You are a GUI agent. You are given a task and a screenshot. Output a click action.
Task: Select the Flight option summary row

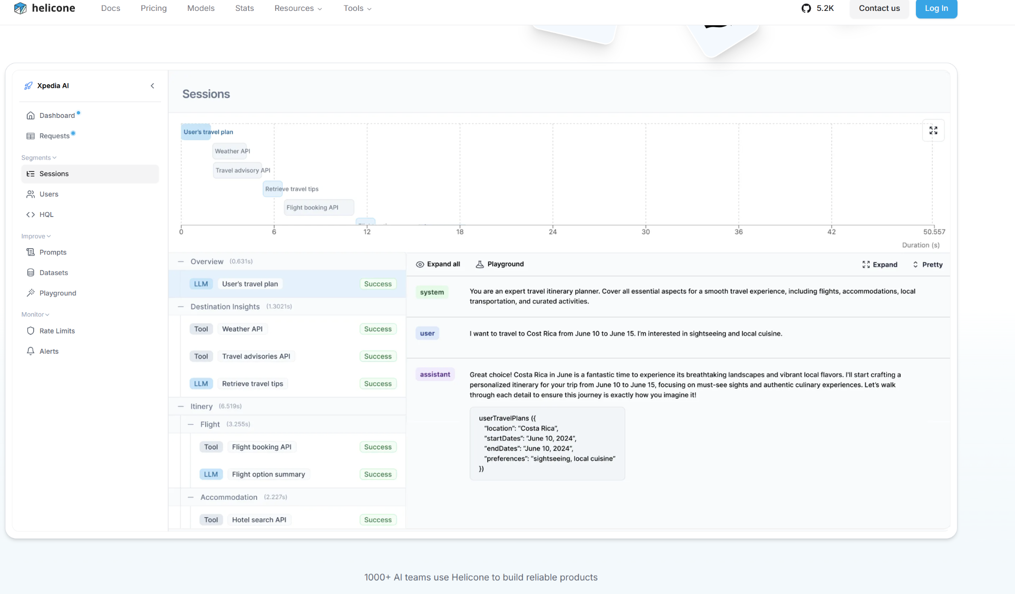[297, 474]
